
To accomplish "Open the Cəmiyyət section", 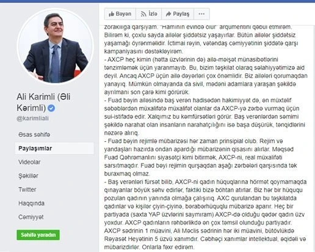I will [x=31, y=217].
